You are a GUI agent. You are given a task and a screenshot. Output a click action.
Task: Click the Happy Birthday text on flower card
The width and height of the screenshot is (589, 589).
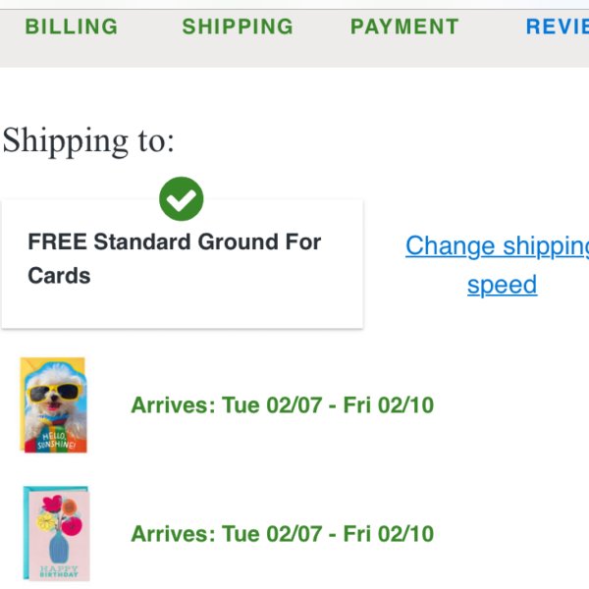[x=59, y=571]
